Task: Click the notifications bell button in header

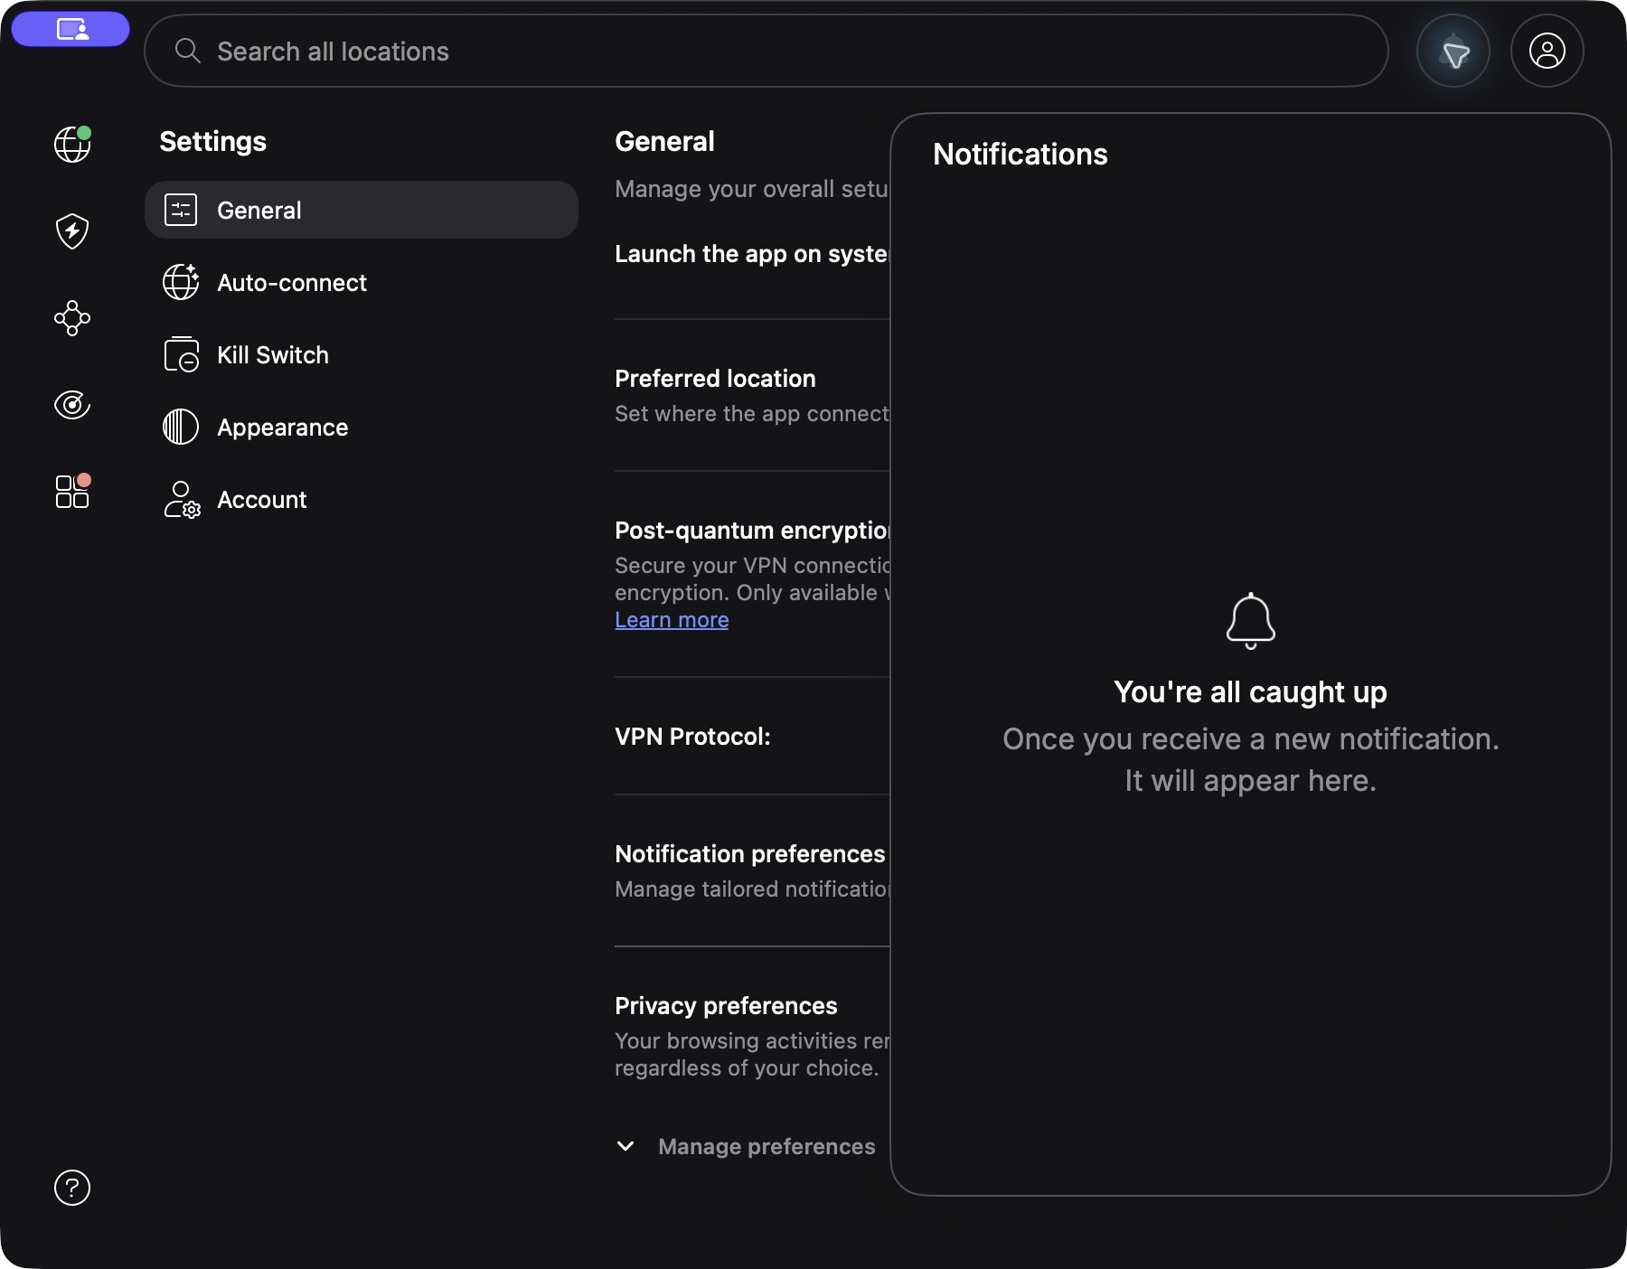Action: point(1453,52)
